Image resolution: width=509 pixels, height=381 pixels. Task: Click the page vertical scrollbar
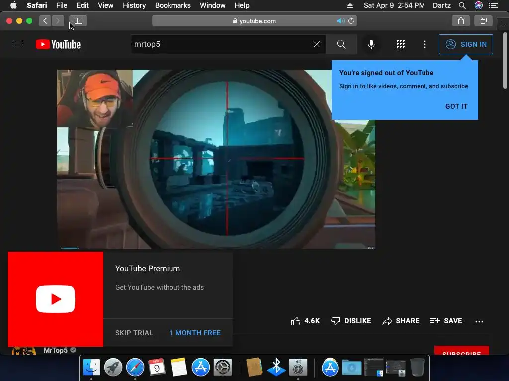505,60
